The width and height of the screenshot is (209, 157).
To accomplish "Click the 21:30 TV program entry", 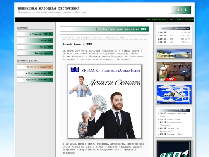I will click(x=169, y=129).
